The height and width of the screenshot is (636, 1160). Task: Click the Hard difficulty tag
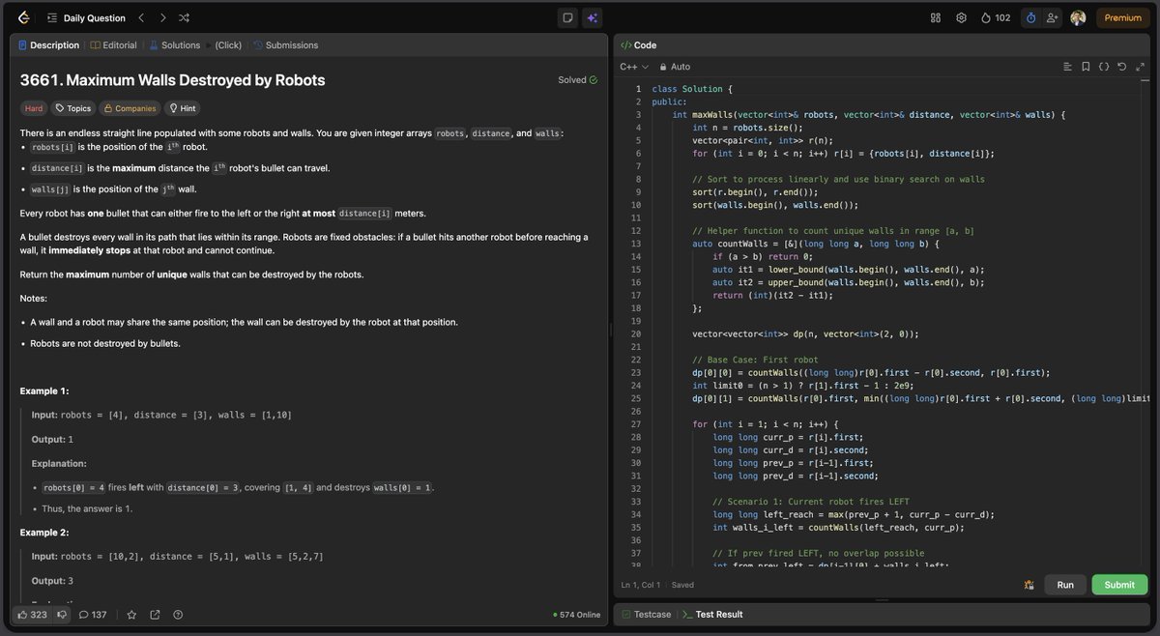pyautogui.click(x=34, y=108)
